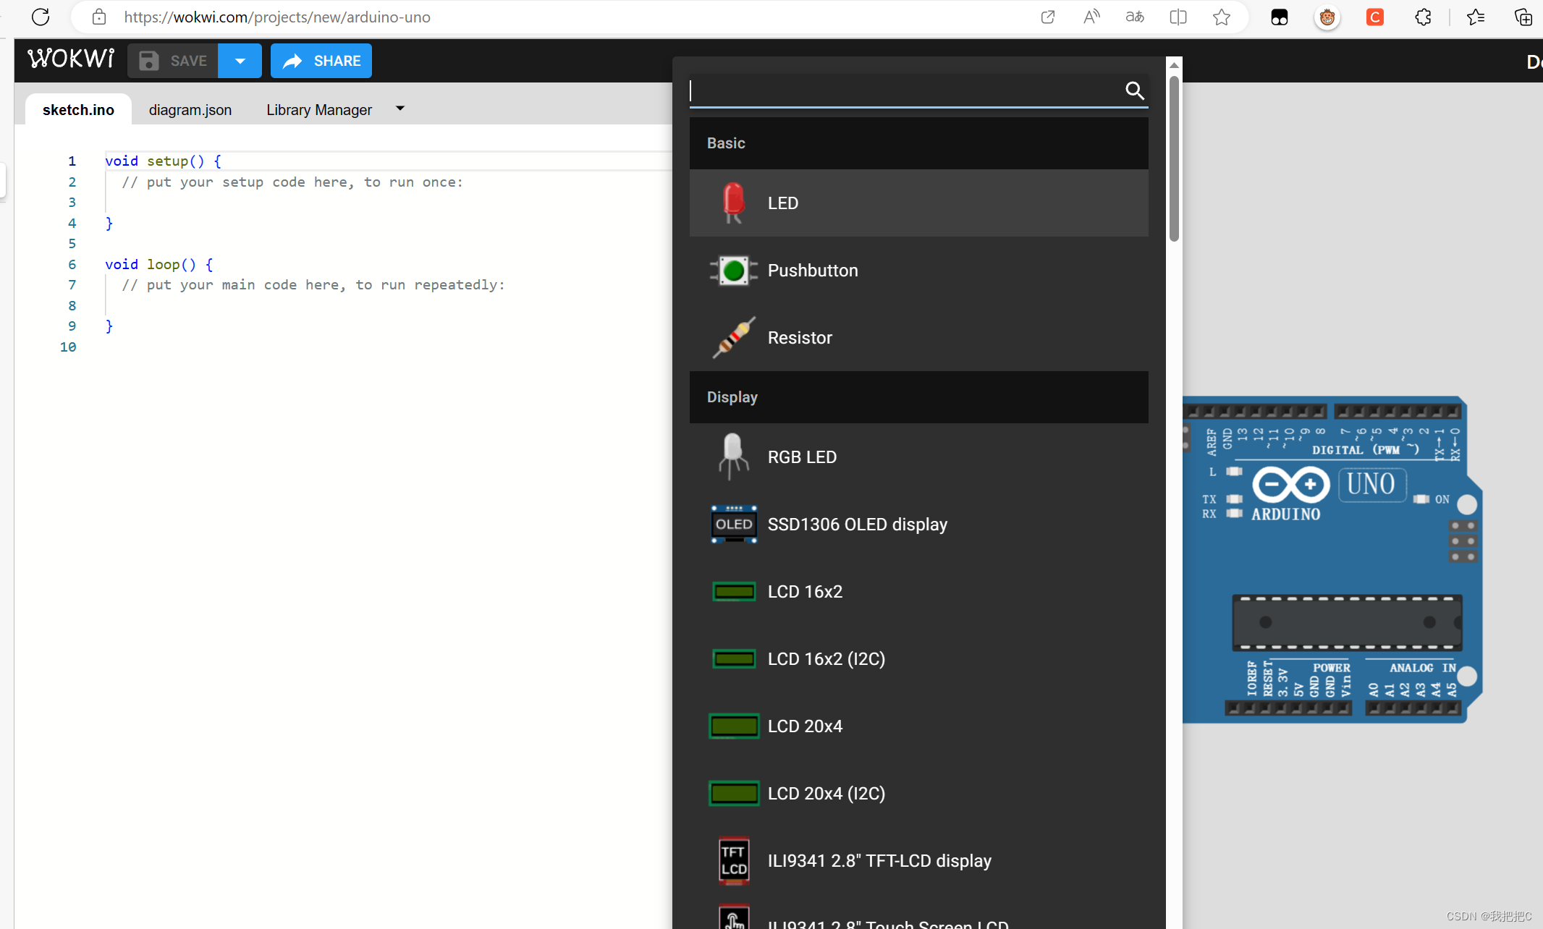Image resolution: width=1543 pixels, height=929 pixels.
Task: Switch to the sketch.ino tab
Action: coord(78,110)
